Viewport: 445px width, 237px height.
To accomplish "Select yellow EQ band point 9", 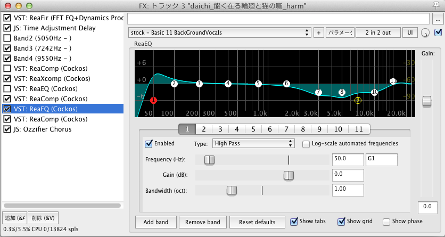I will coord(358,100).
